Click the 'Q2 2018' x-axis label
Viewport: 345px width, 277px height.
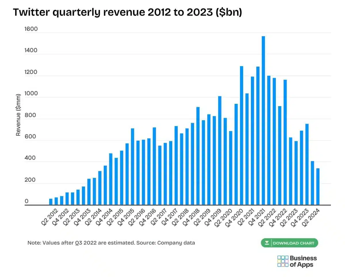[181, 218]
